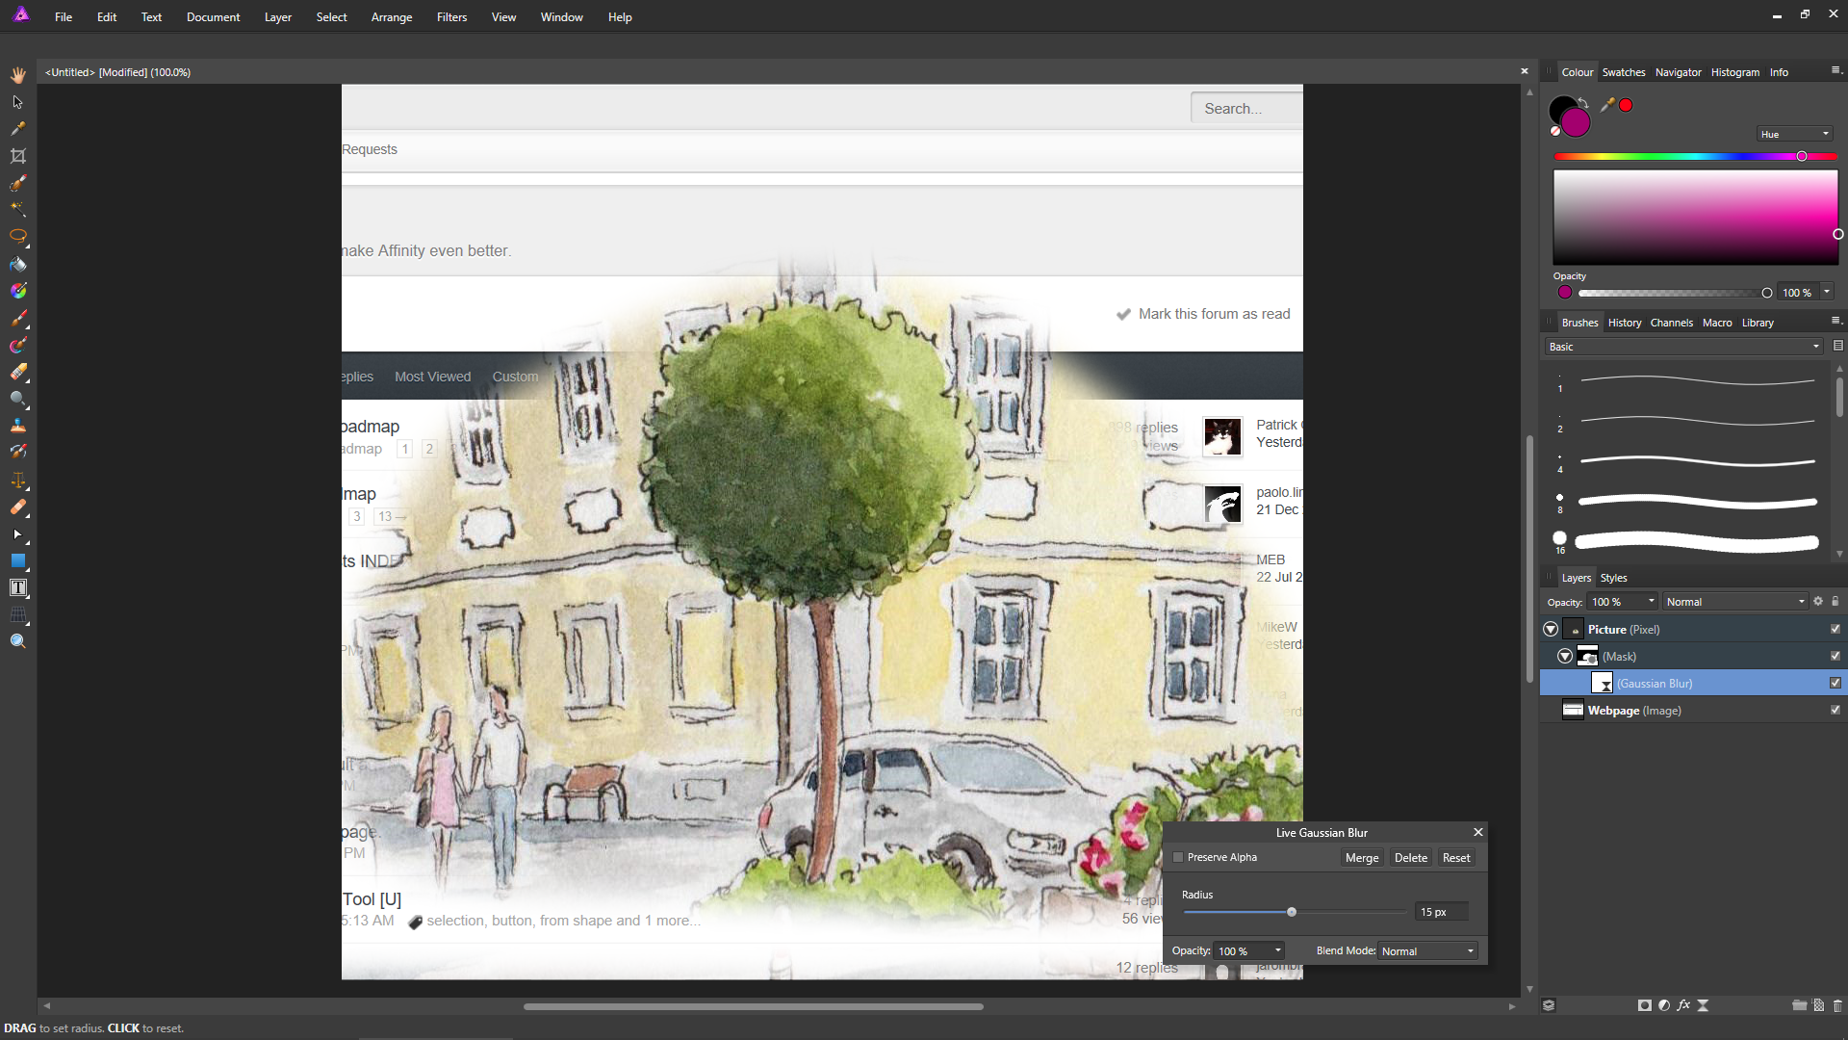Toggle visibility of Webpage layer
This screenshot has height=1040, width=1848.
click(x=1835, y=710)
